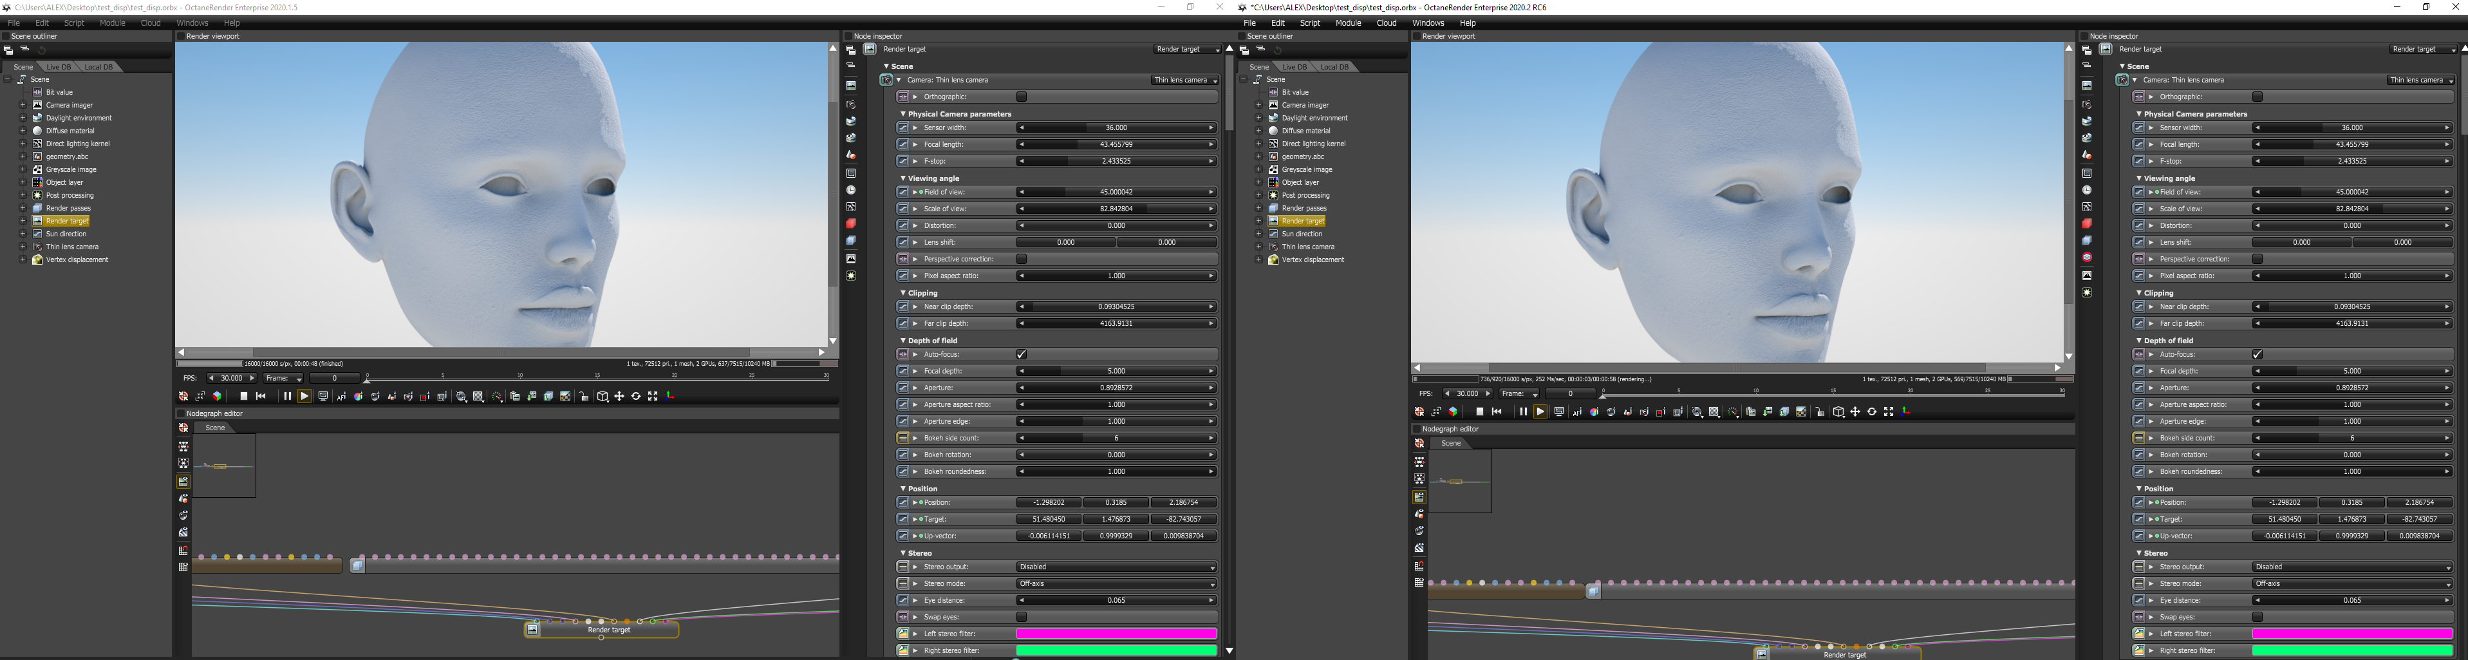This screenshot has width=2468, height=660.
Task: Disable Auto-focus checkbox in right node inspector
Action: pos(2258,354)
